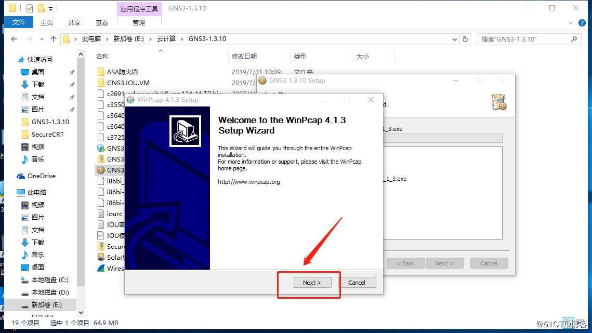This screenshot has width=592, height=333.
Task: Select the iourc file icon
Action: click(x=101, y=214)
